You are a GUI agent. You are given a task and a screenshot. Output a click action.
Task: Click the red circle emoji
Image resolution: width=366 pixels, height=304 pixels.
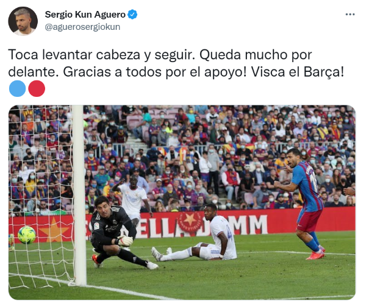pyautogui.click(x=37, y=88)
